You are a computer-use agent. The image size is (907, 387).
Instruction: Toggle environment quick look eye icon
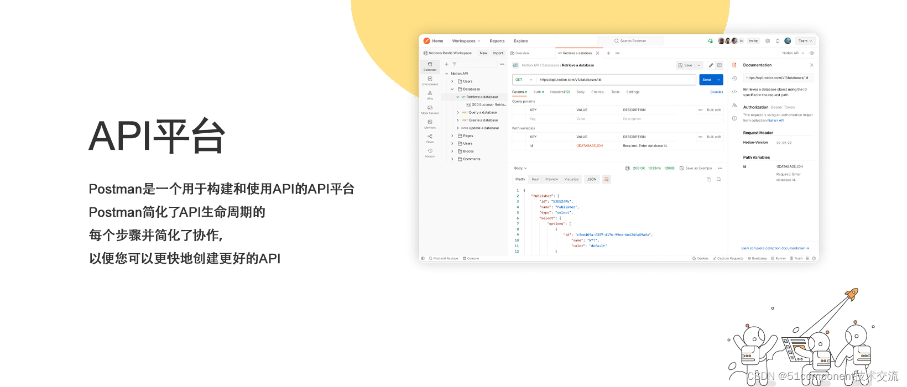pyautogui.click(x=812, y=53)
